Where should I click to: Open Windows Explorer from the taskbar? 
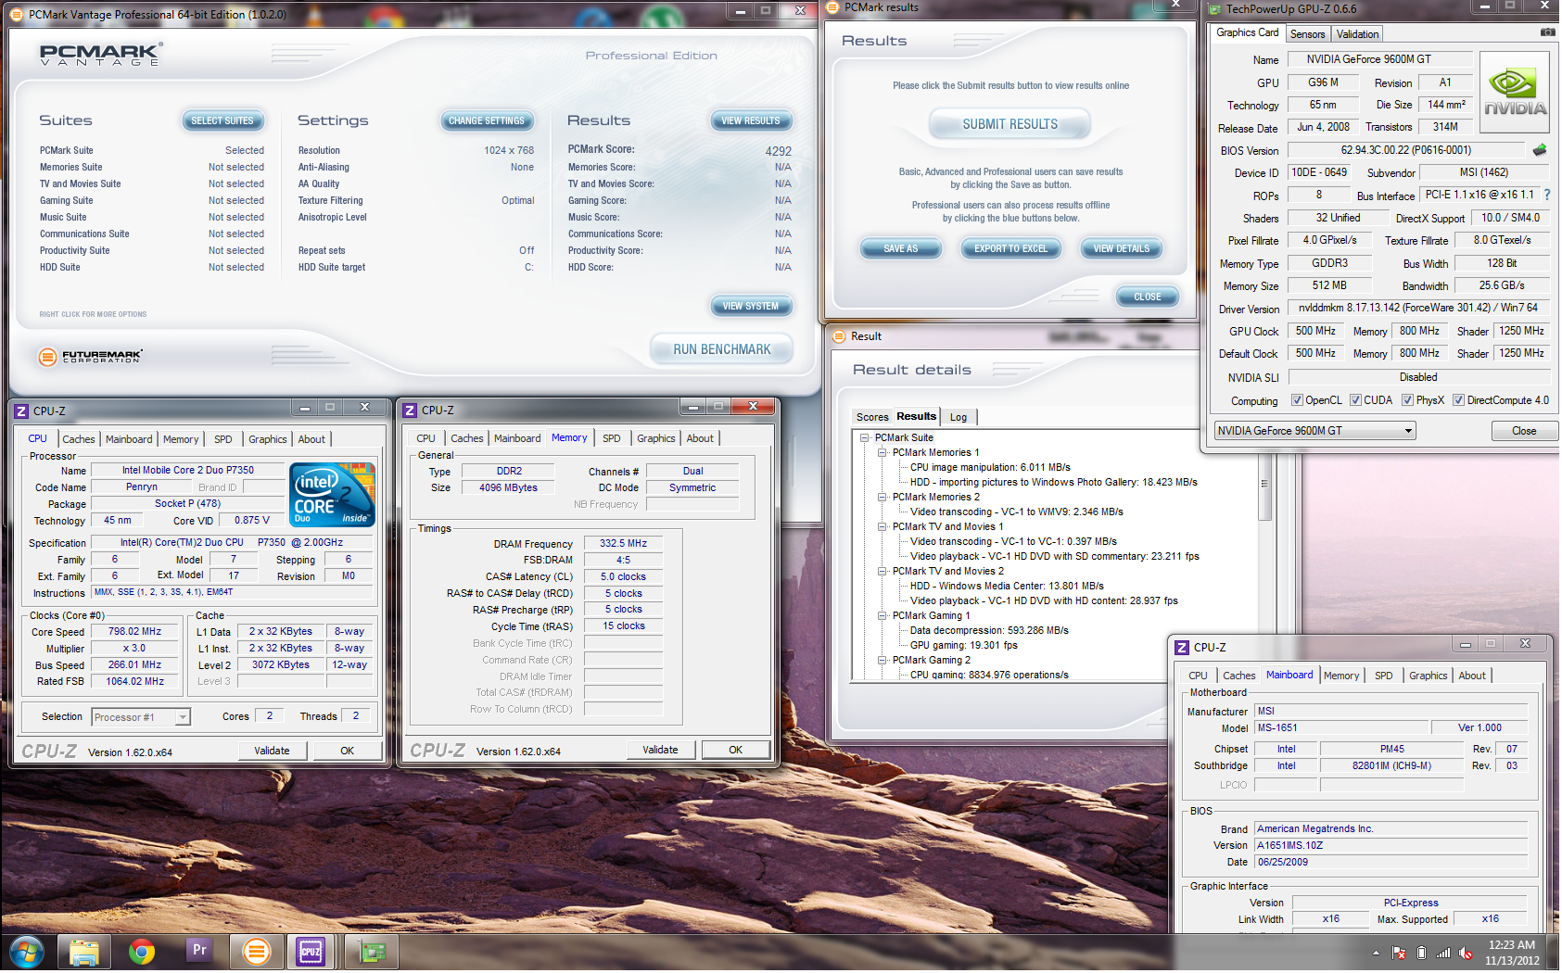[84, 953]
